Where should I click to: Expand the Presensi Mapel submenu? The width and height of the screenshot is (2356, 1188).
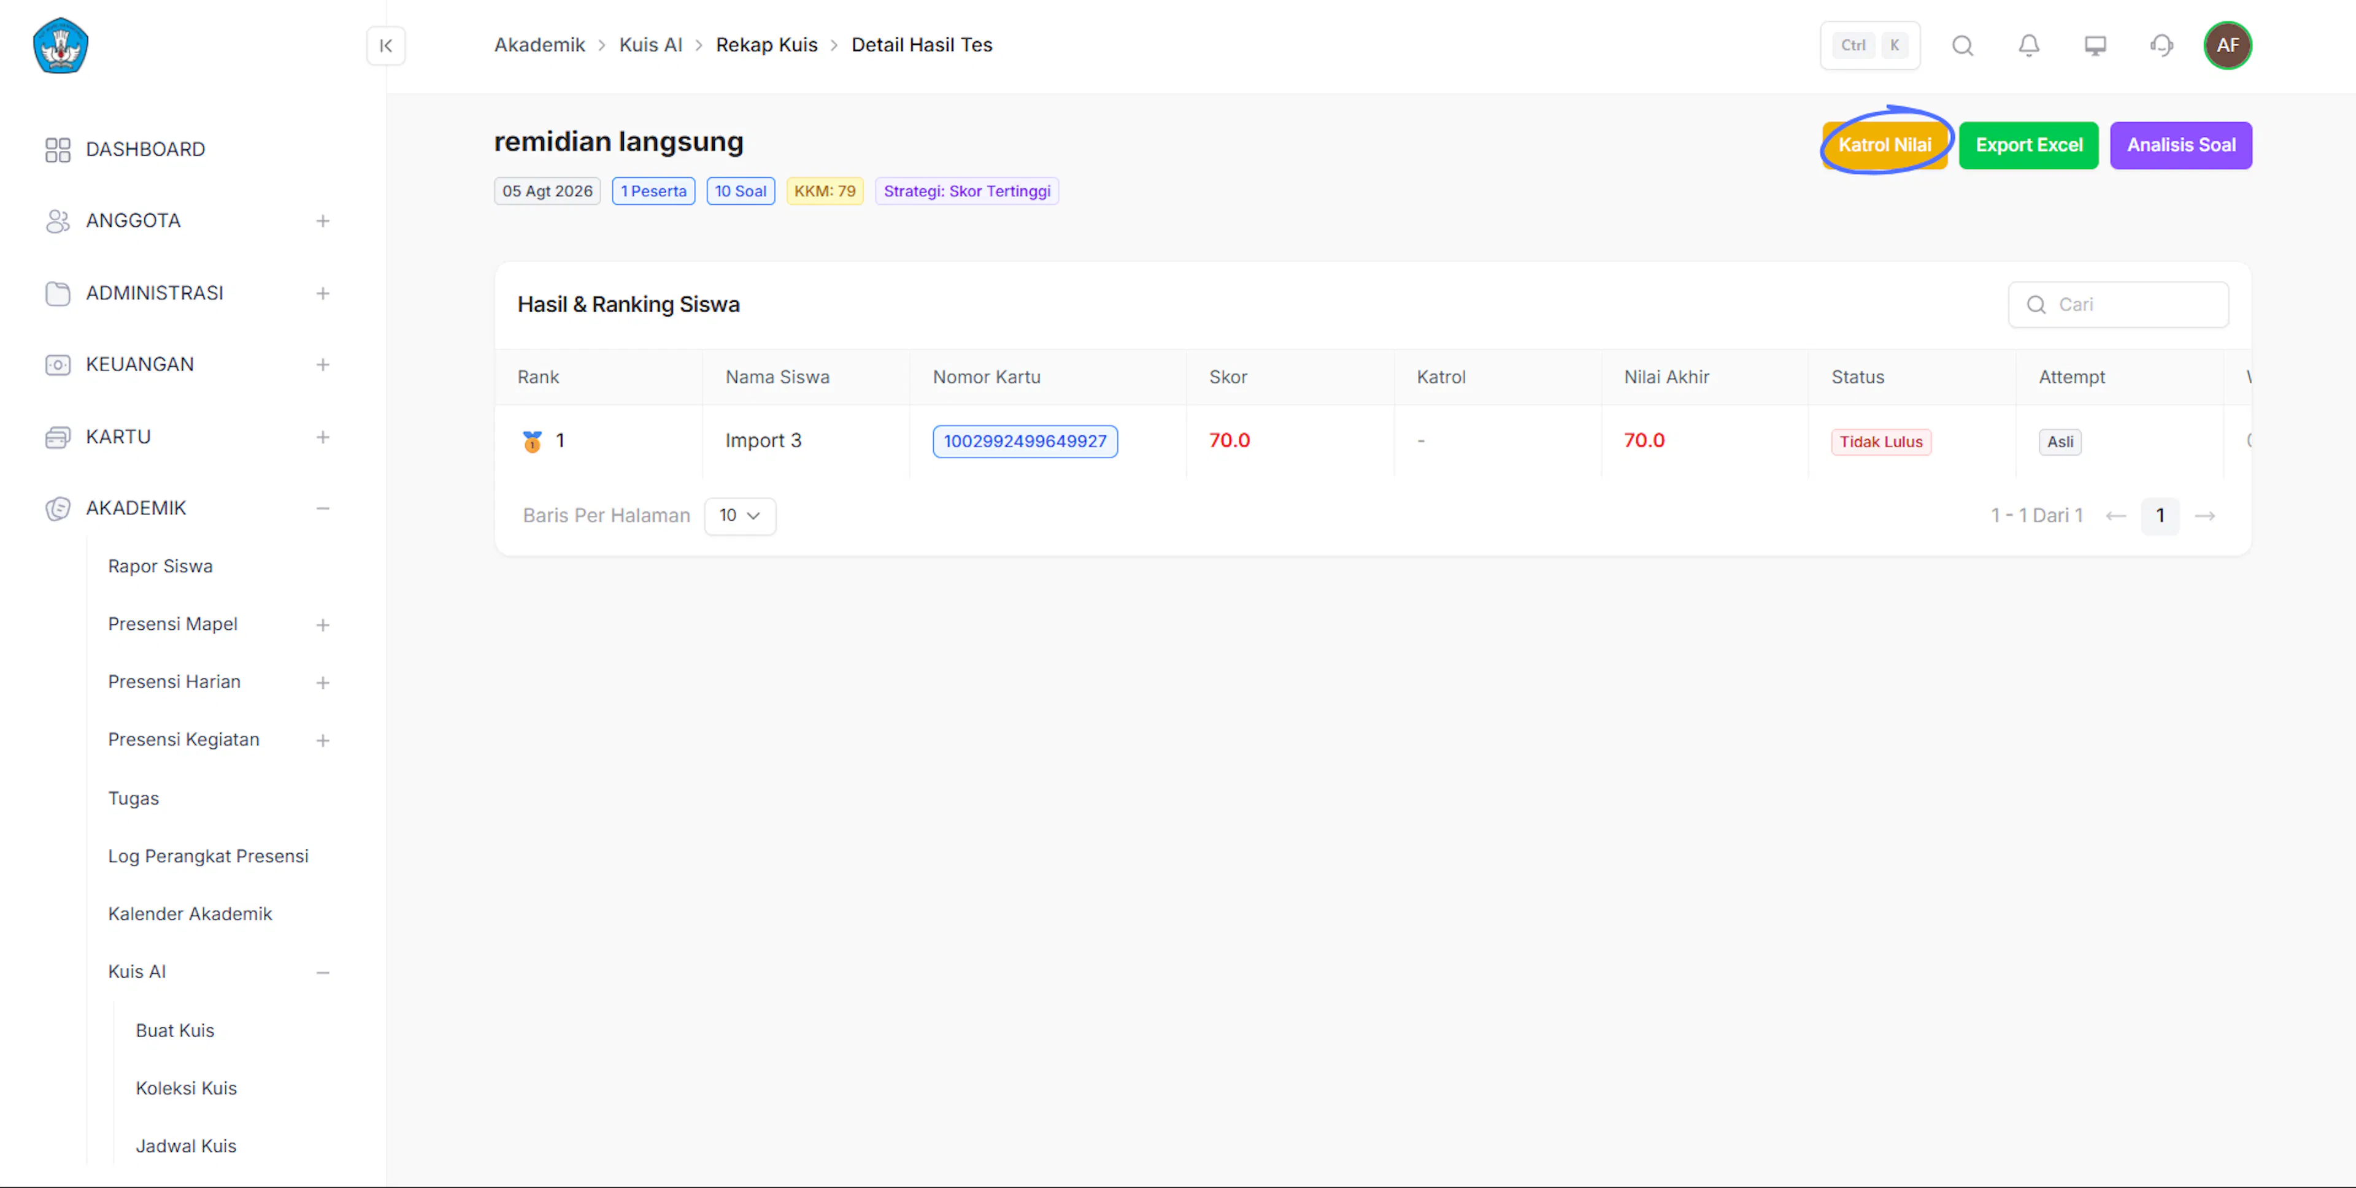pyautogui.click(x=323, y=626)
